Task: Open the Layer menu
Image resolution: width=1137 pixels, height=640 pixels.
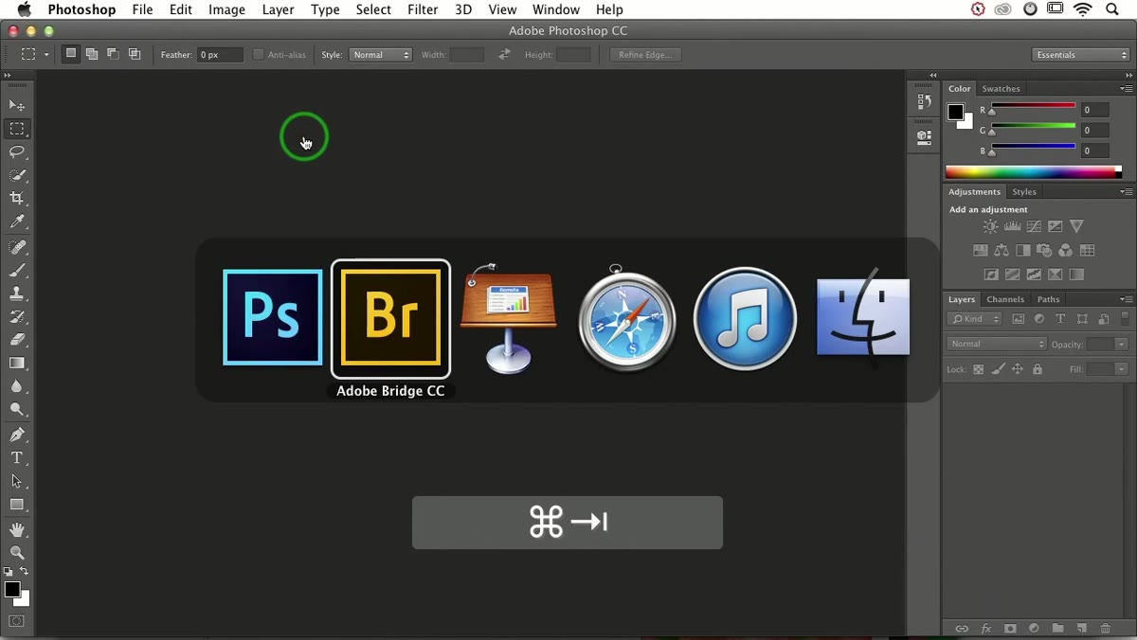Action: [x=278, y=9]
